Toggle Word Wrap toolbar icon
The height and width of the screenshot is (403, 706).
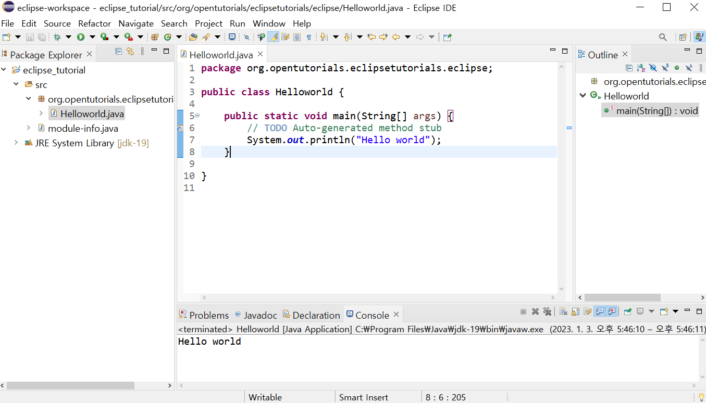(284, 37)
